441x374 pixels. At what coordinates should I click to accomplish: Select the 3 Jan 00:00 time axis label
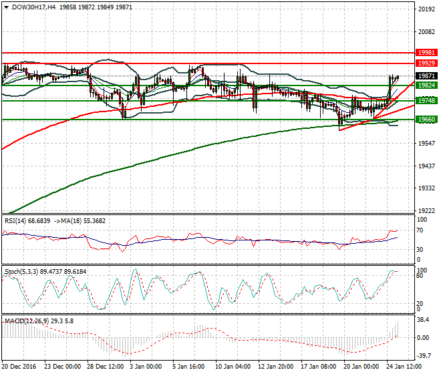click(x=146, y=367)
